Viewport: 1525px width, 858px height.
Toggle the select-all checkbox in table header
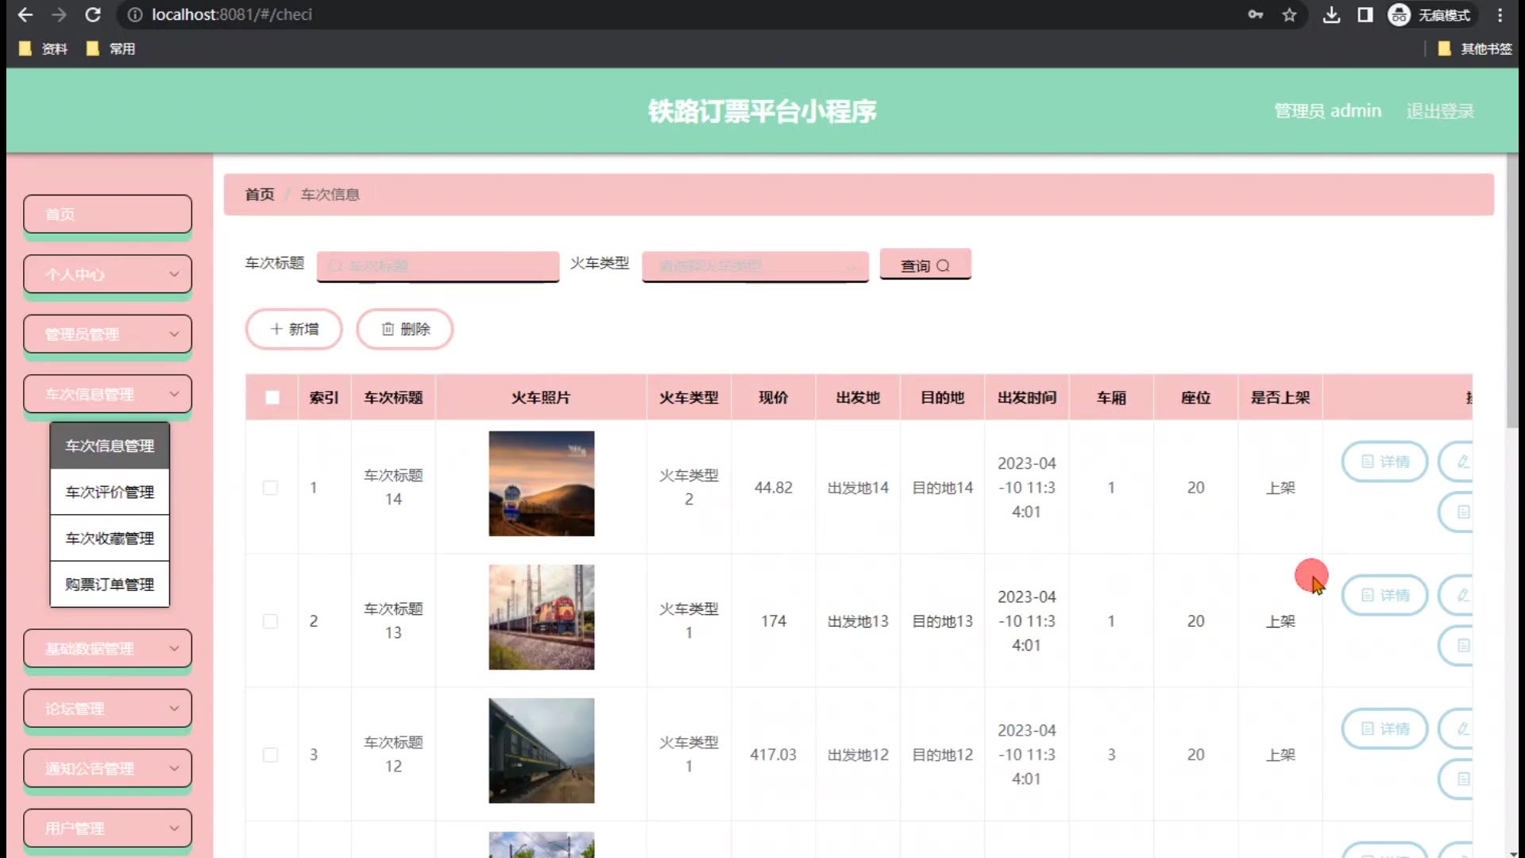click(272, 397)
